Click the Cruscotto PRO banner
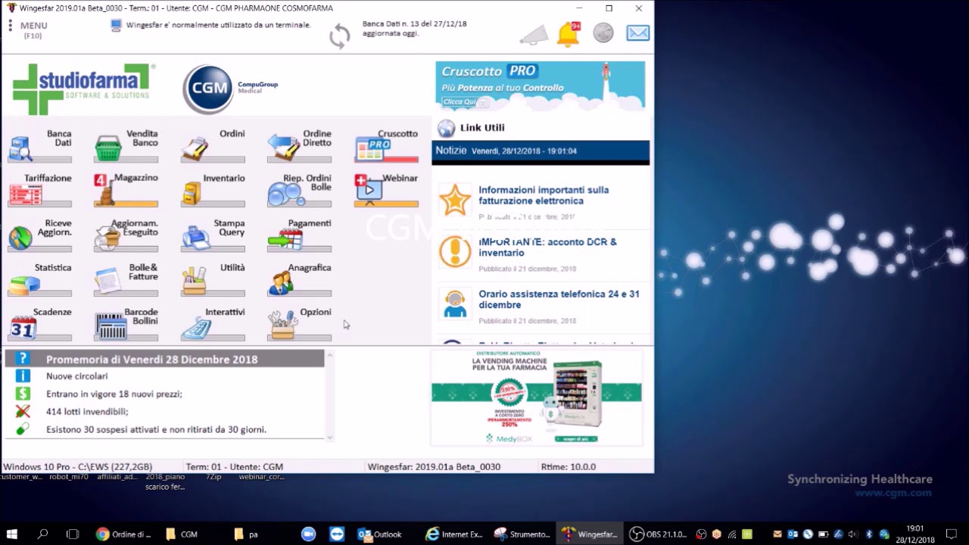This screenshot has height=545, width=969. (x=541, y=86)
